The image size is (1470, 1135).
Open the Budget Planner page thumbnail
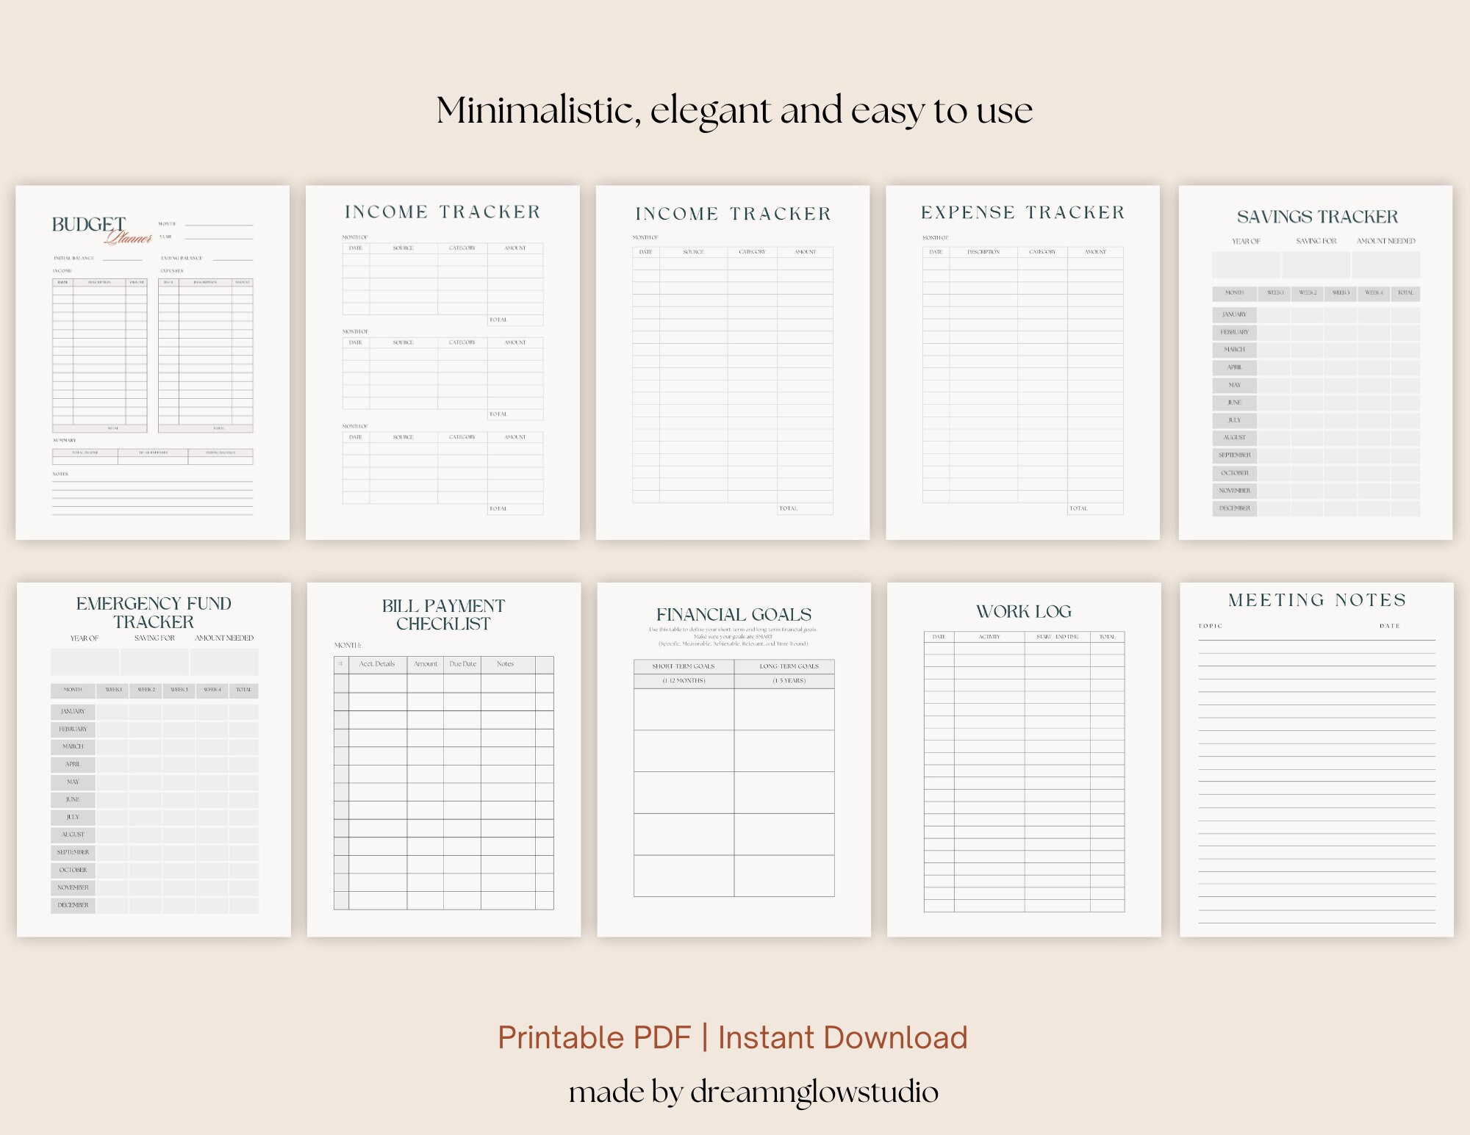[151, 360]
